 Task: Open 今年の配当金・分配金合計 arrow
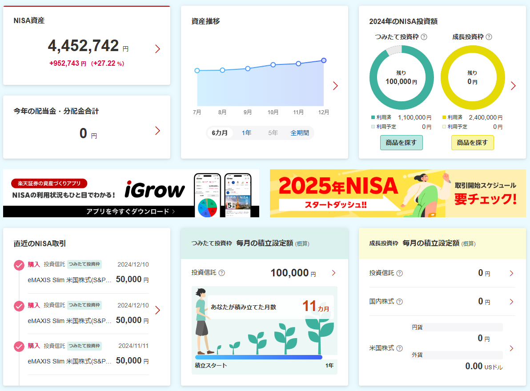(157, 131)
